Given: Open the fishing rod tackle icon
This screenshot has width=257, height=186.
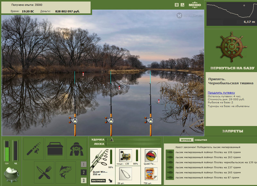Looking at the screenshot, I should (33, 149).
